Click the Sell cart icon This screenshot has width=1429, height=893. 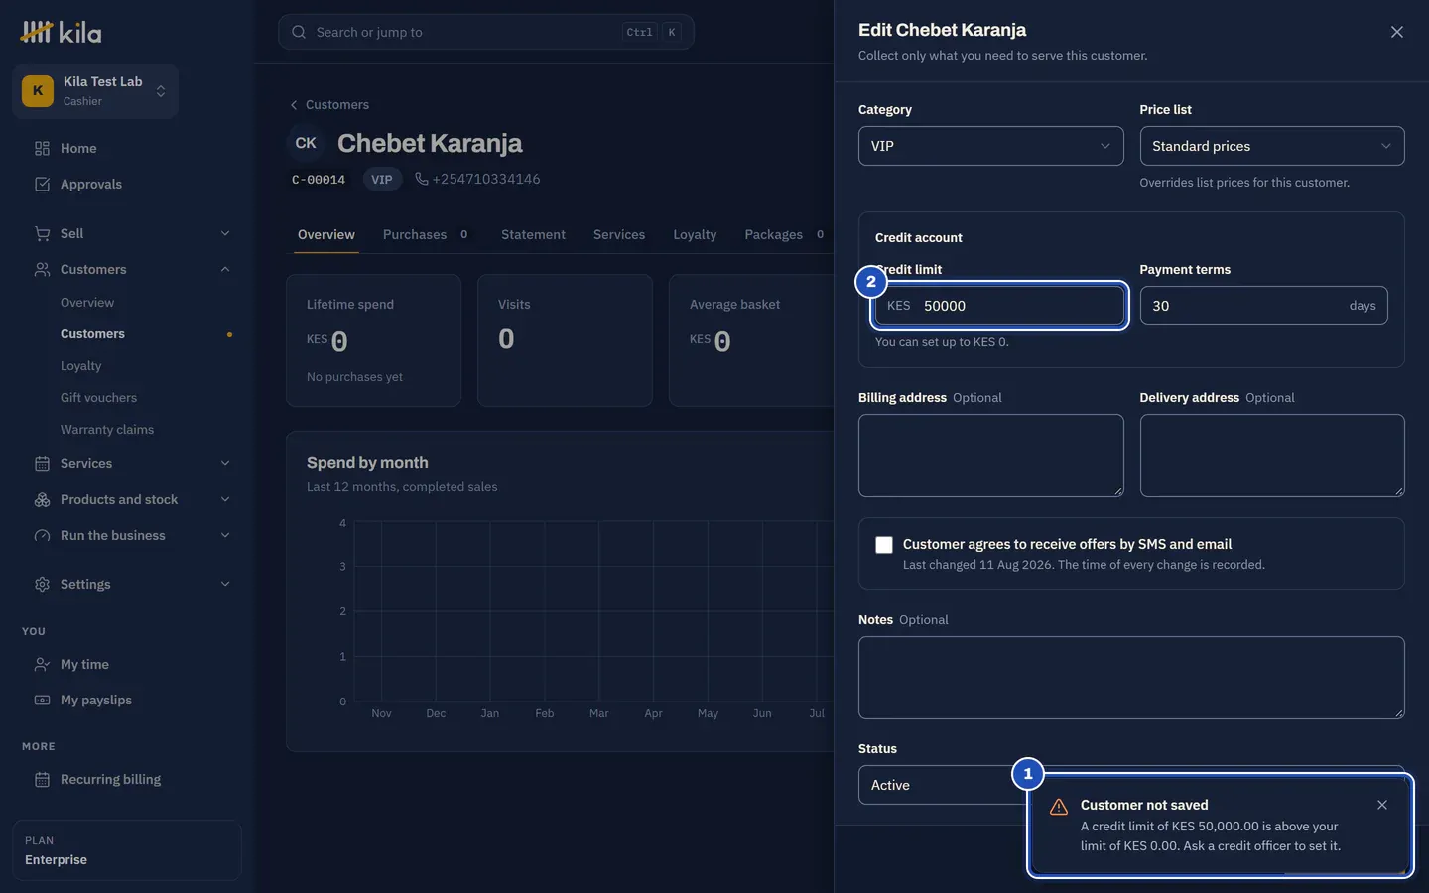click(42, 234)
